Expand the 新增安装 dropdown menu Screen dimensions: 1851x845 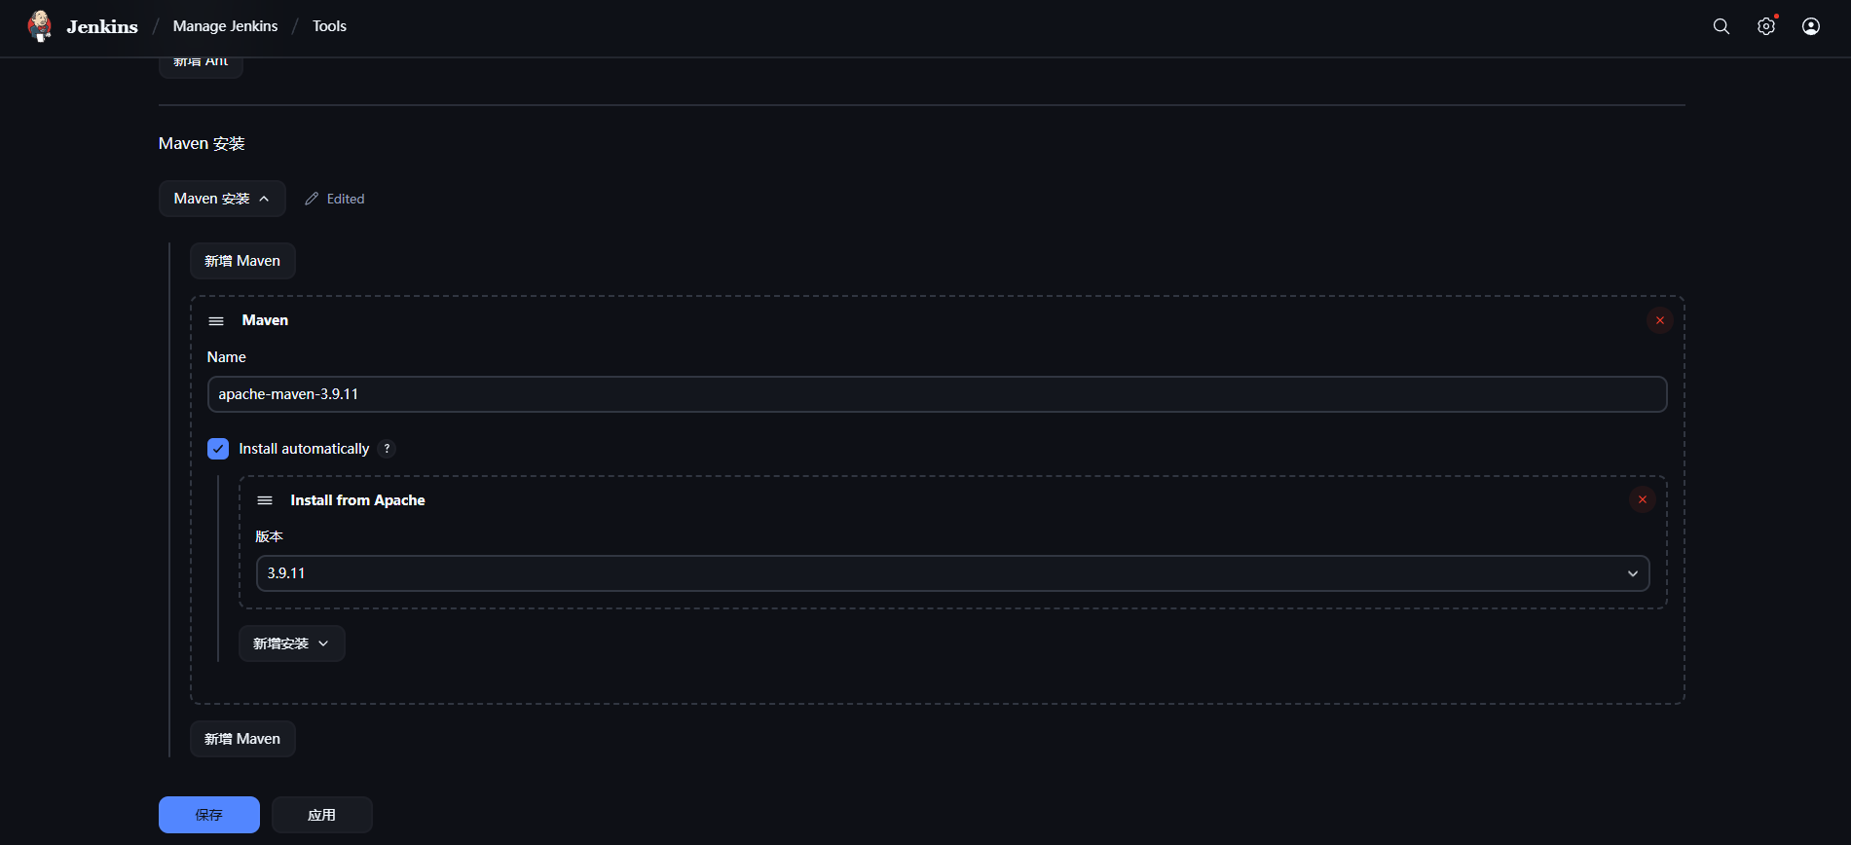pyautogui.click(x=291, y=643)
